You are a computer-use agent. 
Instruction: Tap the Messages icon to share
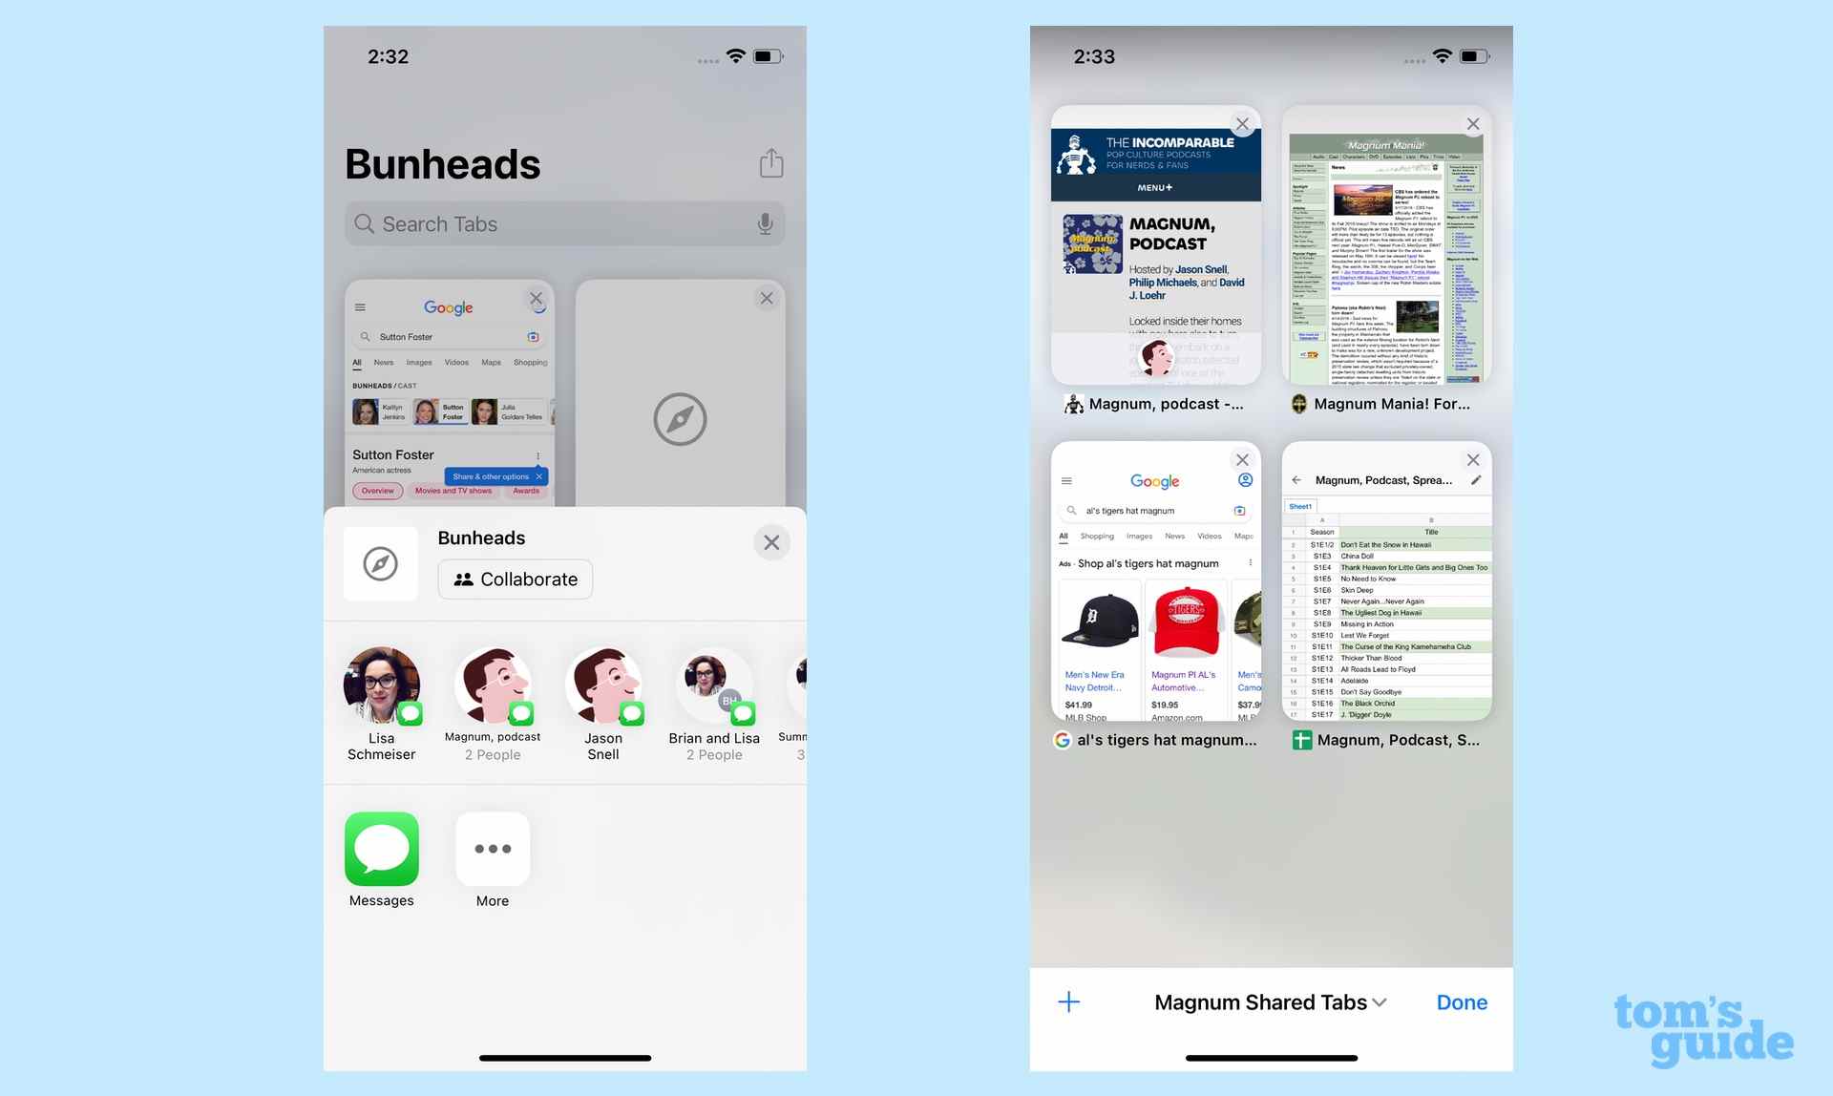tap(381, 848)
